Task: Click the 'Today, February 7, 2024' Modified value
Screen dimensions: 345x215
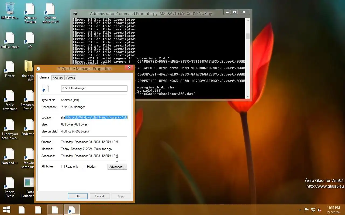Action: [86, 149]
